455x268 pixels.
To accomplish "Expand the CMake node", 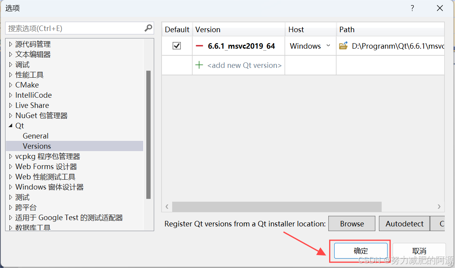I will coord(11,85).
